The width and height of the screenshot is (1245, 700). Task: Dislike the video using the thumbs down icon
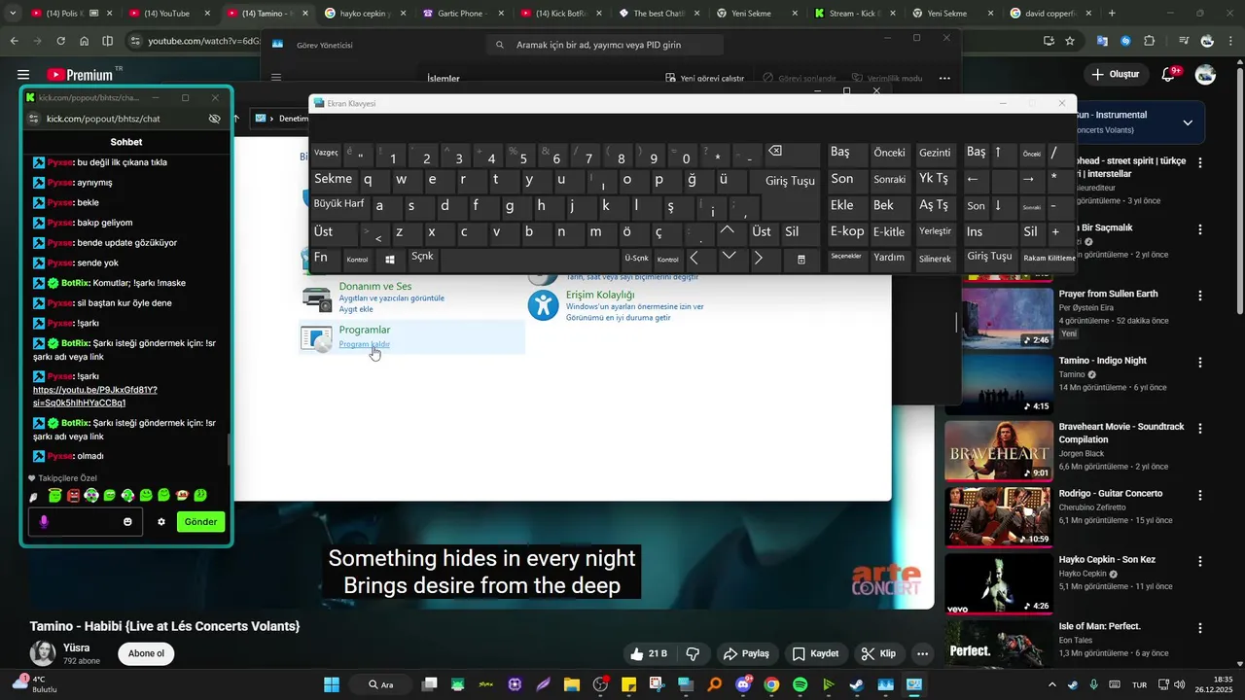(x=694, y=653)
